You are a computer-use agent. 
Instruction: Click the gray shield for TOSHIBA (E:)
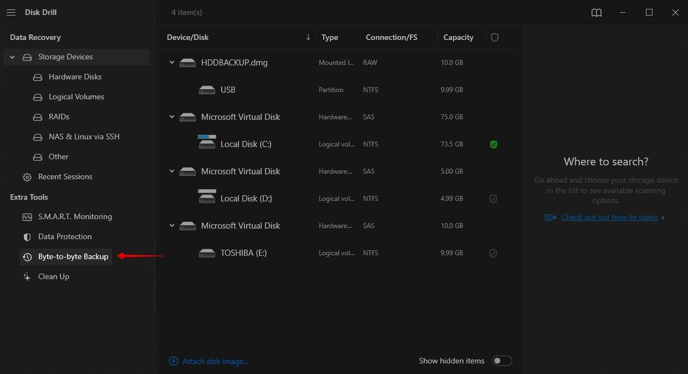(x=493, y=253)
